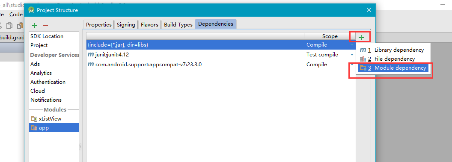The image size is (452, 162).
Task: Click the junit library m icon
Action: (x=90, y=55)
